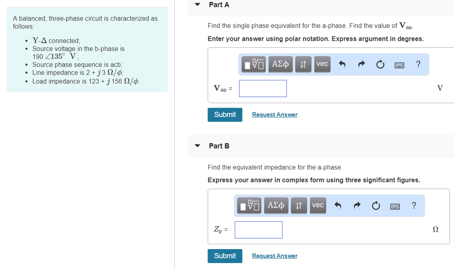Viewport: 454px width, 269px height.
Task: Click Request Answer in Part B
Action: point(274,256)
